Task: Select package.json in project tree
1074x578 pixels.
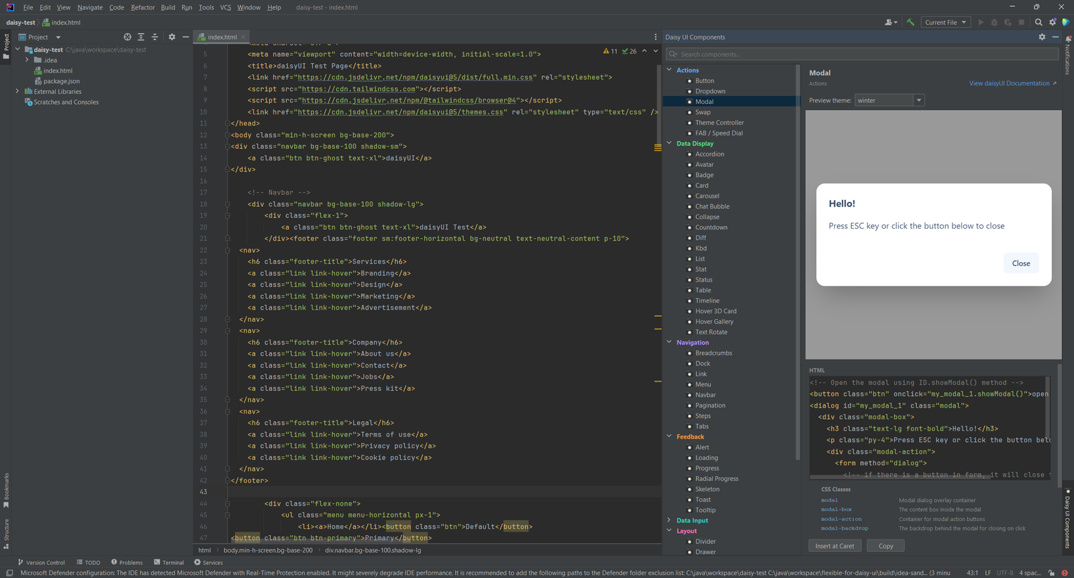Action: 62,81
